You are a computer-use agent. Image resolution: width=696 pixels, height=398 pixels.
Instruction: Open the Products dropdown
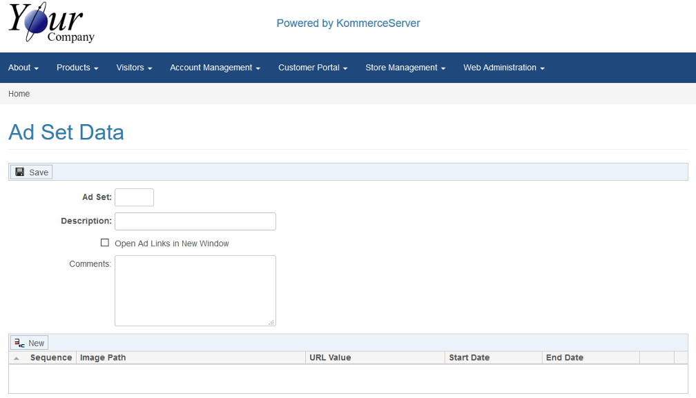(x=77, y=68)
